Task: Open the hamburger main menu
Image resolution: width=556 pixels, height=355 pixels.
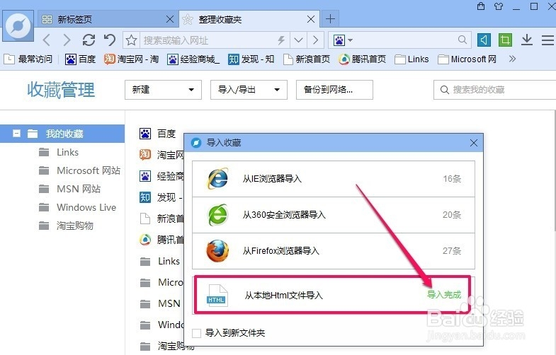Action: click(548, 40)
